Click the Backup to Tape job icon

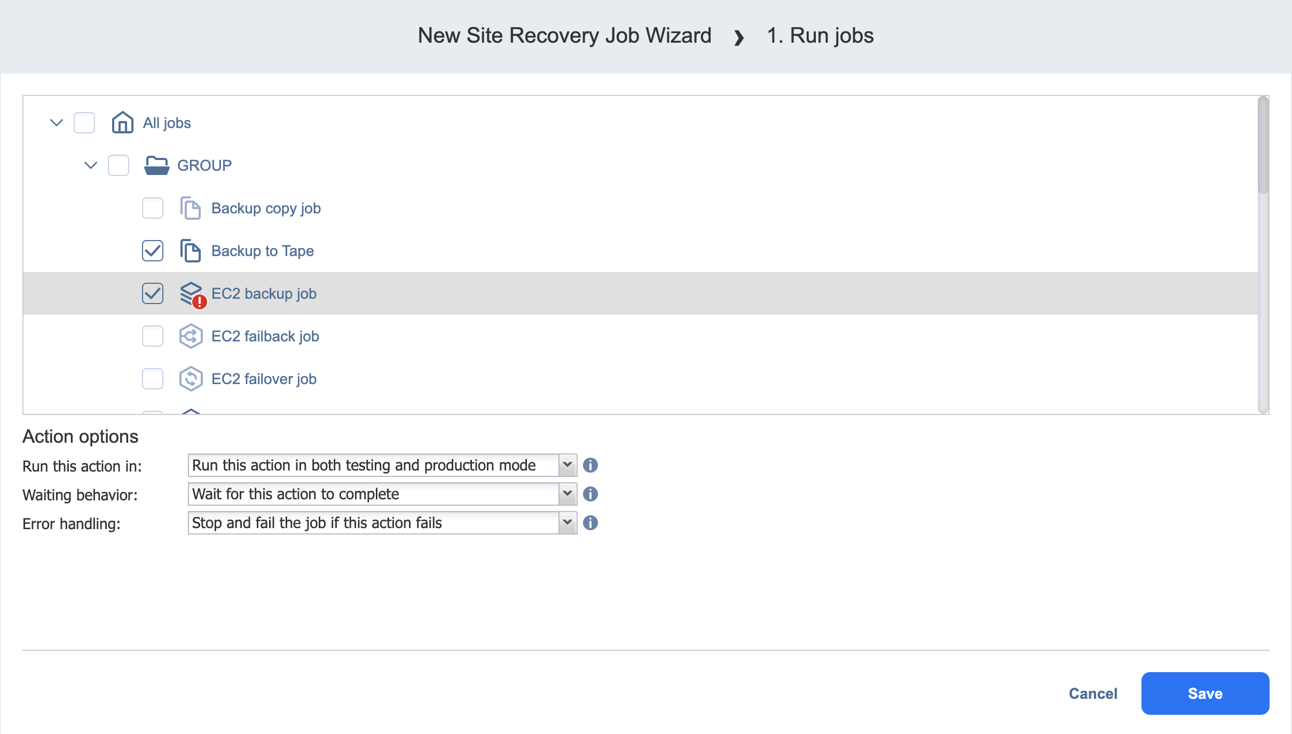pyautogui.click(x=190, y=251)
